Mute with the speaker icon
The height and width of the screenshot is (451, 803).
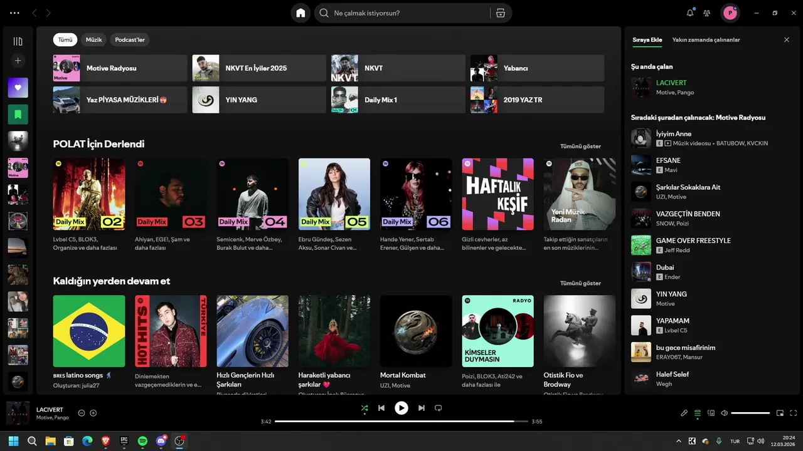point(724,413)
